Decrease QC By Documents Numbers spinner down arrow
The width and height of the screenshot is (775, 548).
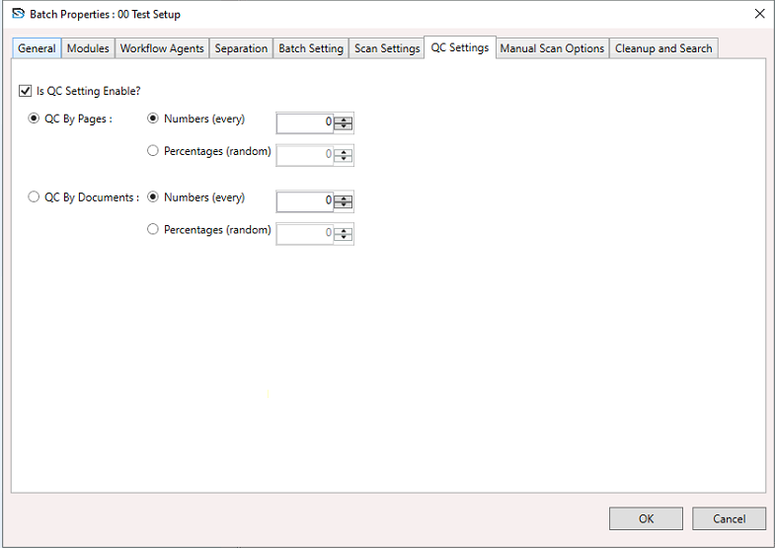point(344,204)
